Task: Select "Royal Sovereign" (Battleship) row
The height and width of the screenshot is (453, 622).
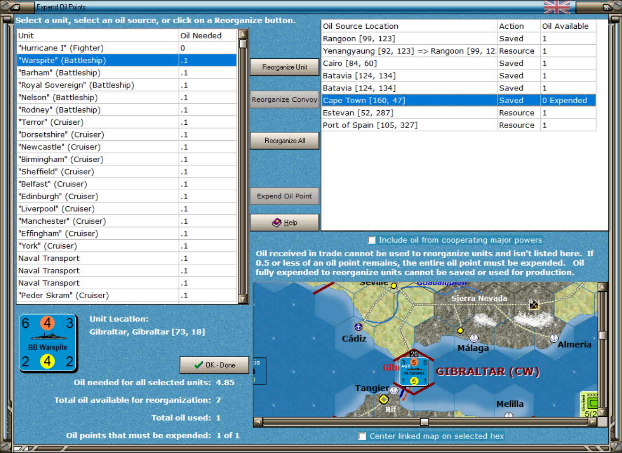Action: [127, 85]
